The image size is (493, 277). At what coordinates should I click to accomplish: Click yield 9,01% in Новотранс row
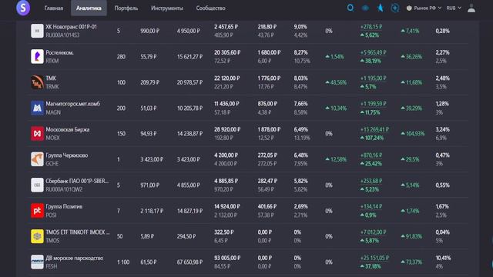(x=300, y=27)
